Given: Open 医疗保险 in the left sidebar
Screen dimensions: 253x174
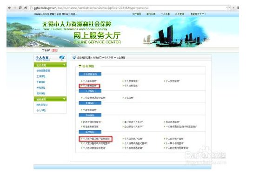Looking at the screenshot, I should 41,94.
